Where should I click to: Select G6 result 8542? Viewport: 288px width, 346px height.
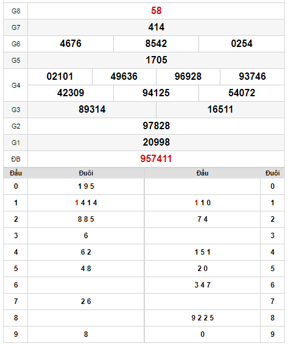pyautogui.click(x=156, y=43)
